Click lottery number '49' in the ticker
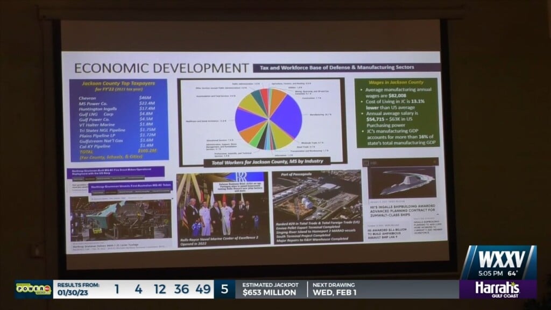 coord(203,289)
